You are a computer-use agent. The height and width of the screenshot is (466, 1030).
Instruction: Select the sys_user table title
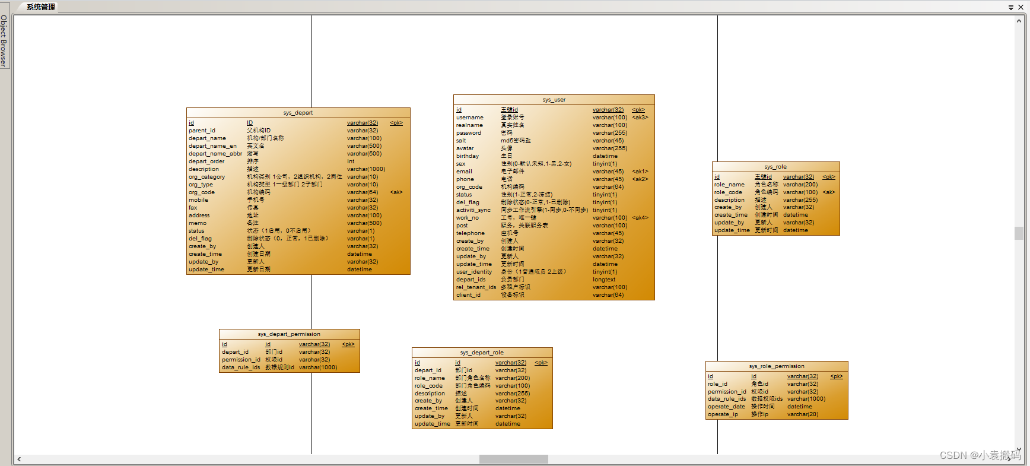pos(554,100)
